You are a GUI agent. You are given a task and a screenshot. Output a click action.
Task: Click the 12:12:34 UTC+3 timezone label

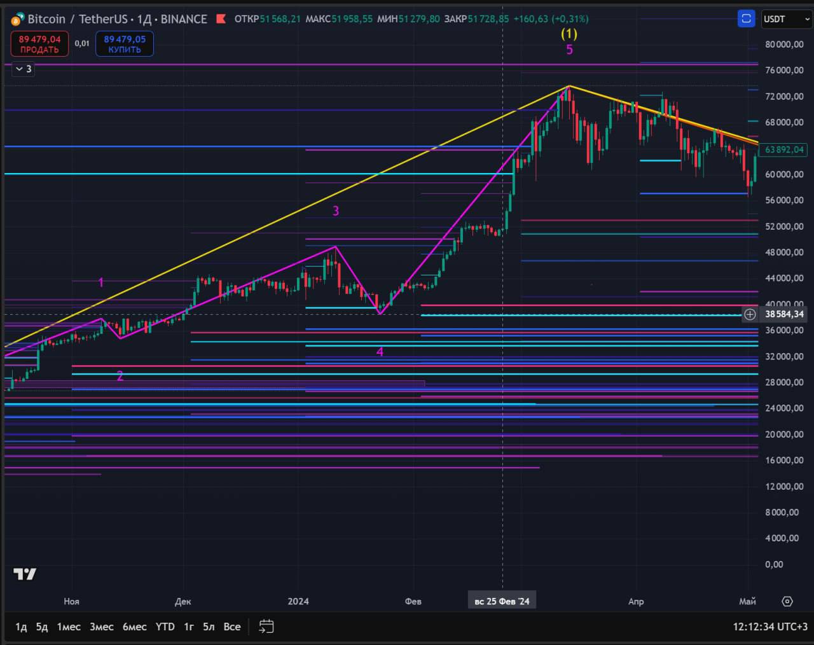(770, 627)
